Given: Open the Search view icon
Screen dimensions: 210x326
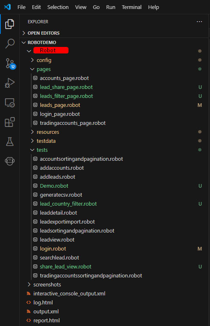Looking at the screenshot, I should [x=10, y=43].
